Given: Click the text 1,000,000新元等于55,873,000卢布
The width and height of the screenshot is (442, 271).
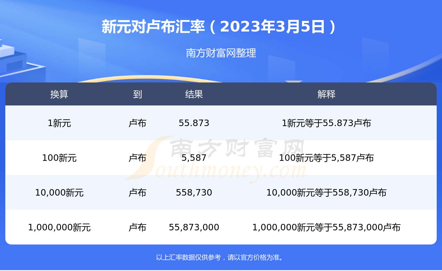Looking at the screenshot, I should click(x=326, y=227).
